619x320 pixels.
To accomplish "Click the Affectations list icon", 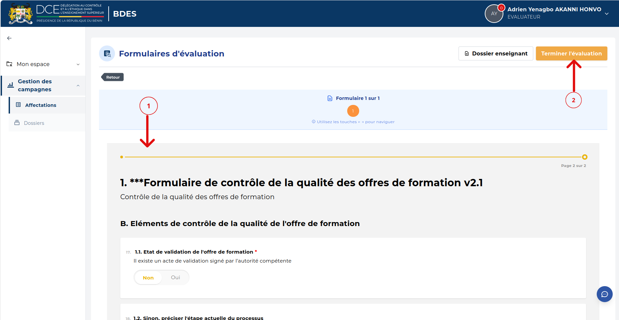I will pyautogui.click(x=18, y=105).
